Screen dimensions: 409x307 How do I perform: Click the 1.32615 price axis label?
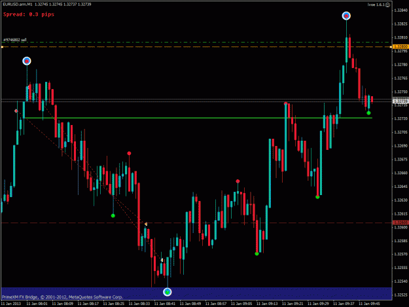(401, 213)
